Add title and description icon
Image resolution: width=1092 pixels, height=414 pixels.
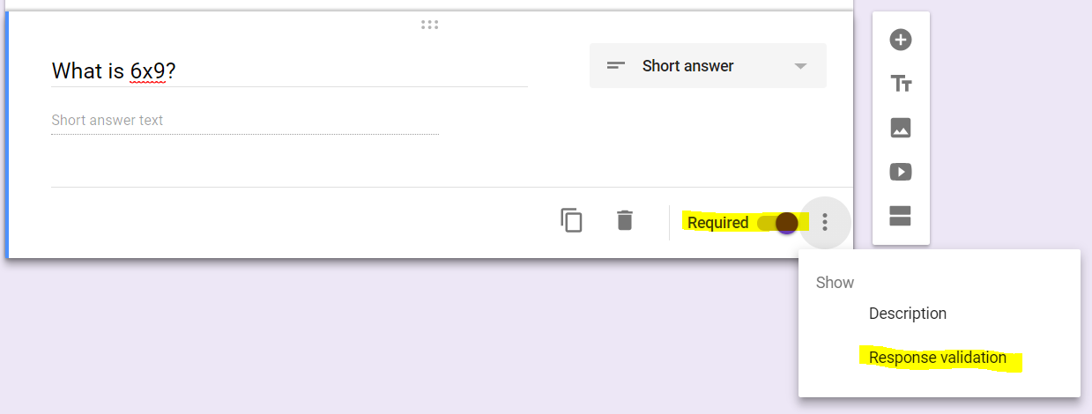[x=900, y=84]
